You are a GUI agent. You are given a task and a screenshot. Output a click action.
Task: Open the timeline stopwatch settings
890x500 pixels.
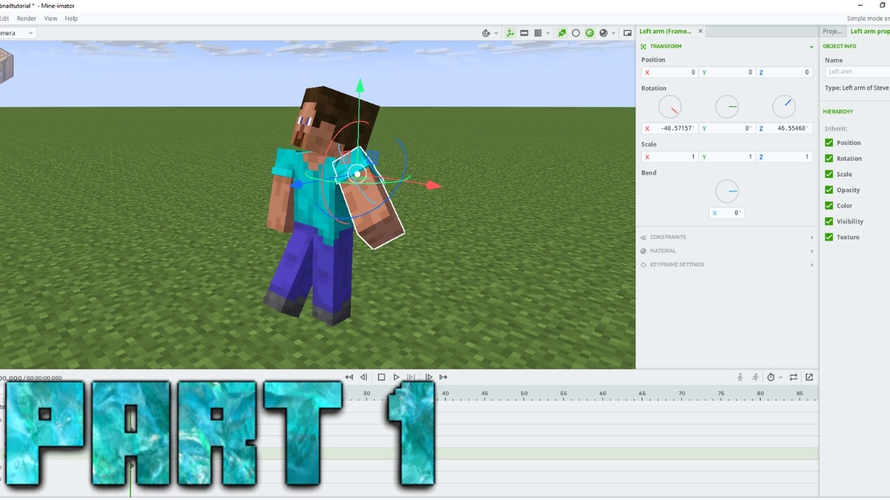(x=770, y=377)
